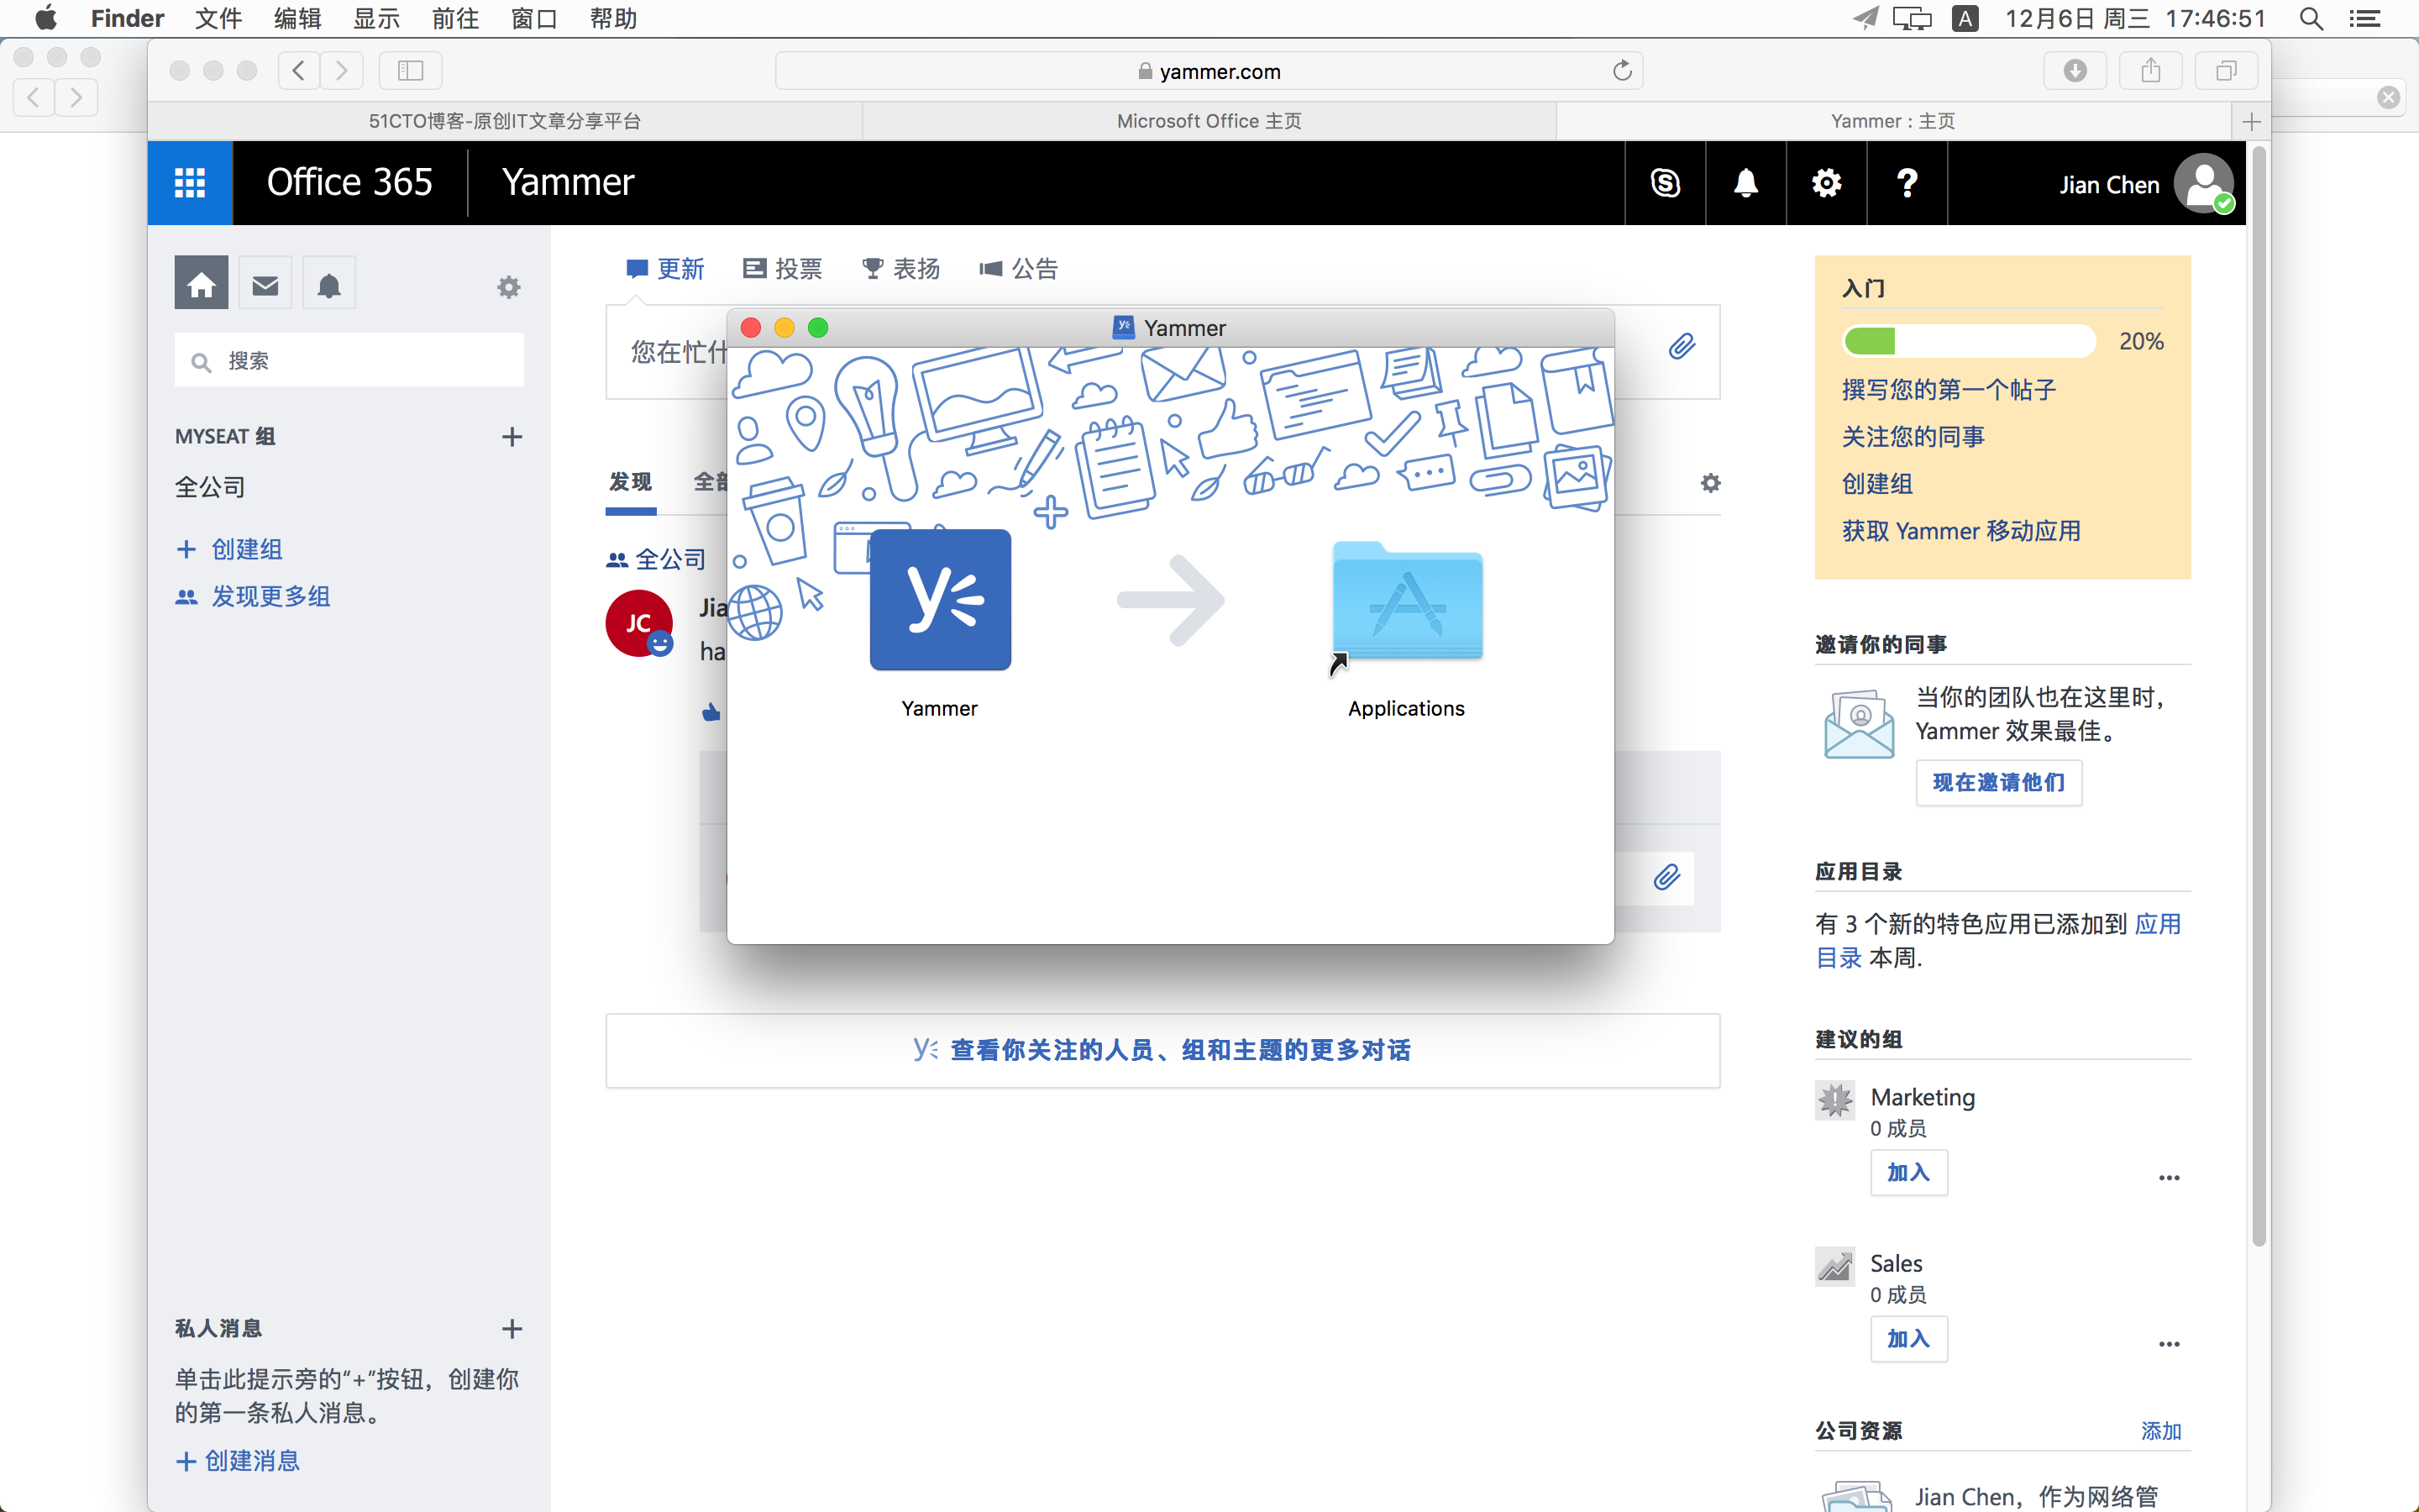Open new Safari tab with plus
Screen dimensions: 2419x1512
[2251, 121]
